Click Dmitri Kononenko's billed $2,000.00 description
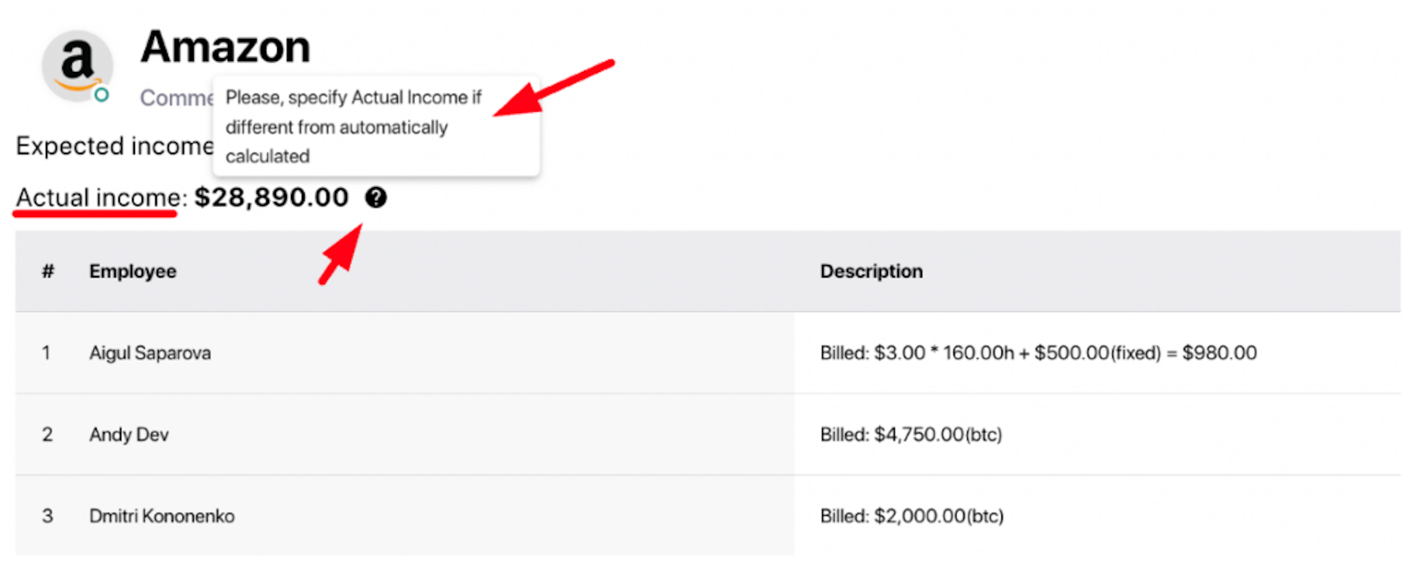The height and width of the screenshot is (563, 1402). 912,516
